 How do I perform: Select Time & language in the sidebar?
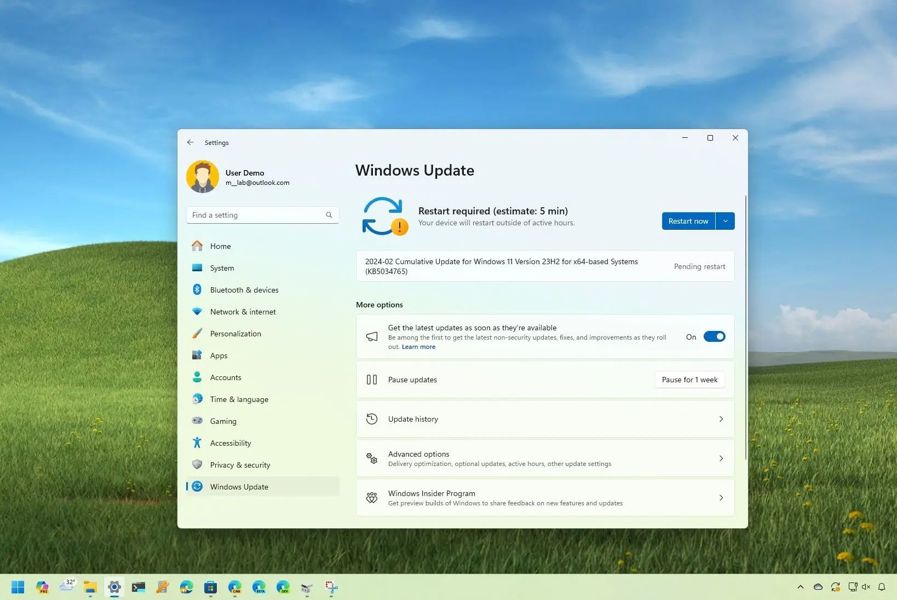click(263, 399)
